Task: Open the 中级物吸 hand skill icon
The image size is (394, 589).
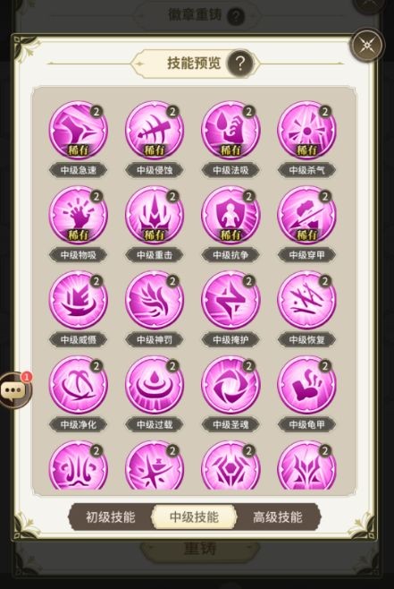Action: (78, 216)
